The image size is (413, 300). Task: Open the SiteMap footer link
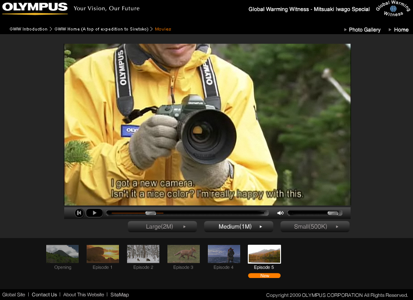[x=119, y=295]
